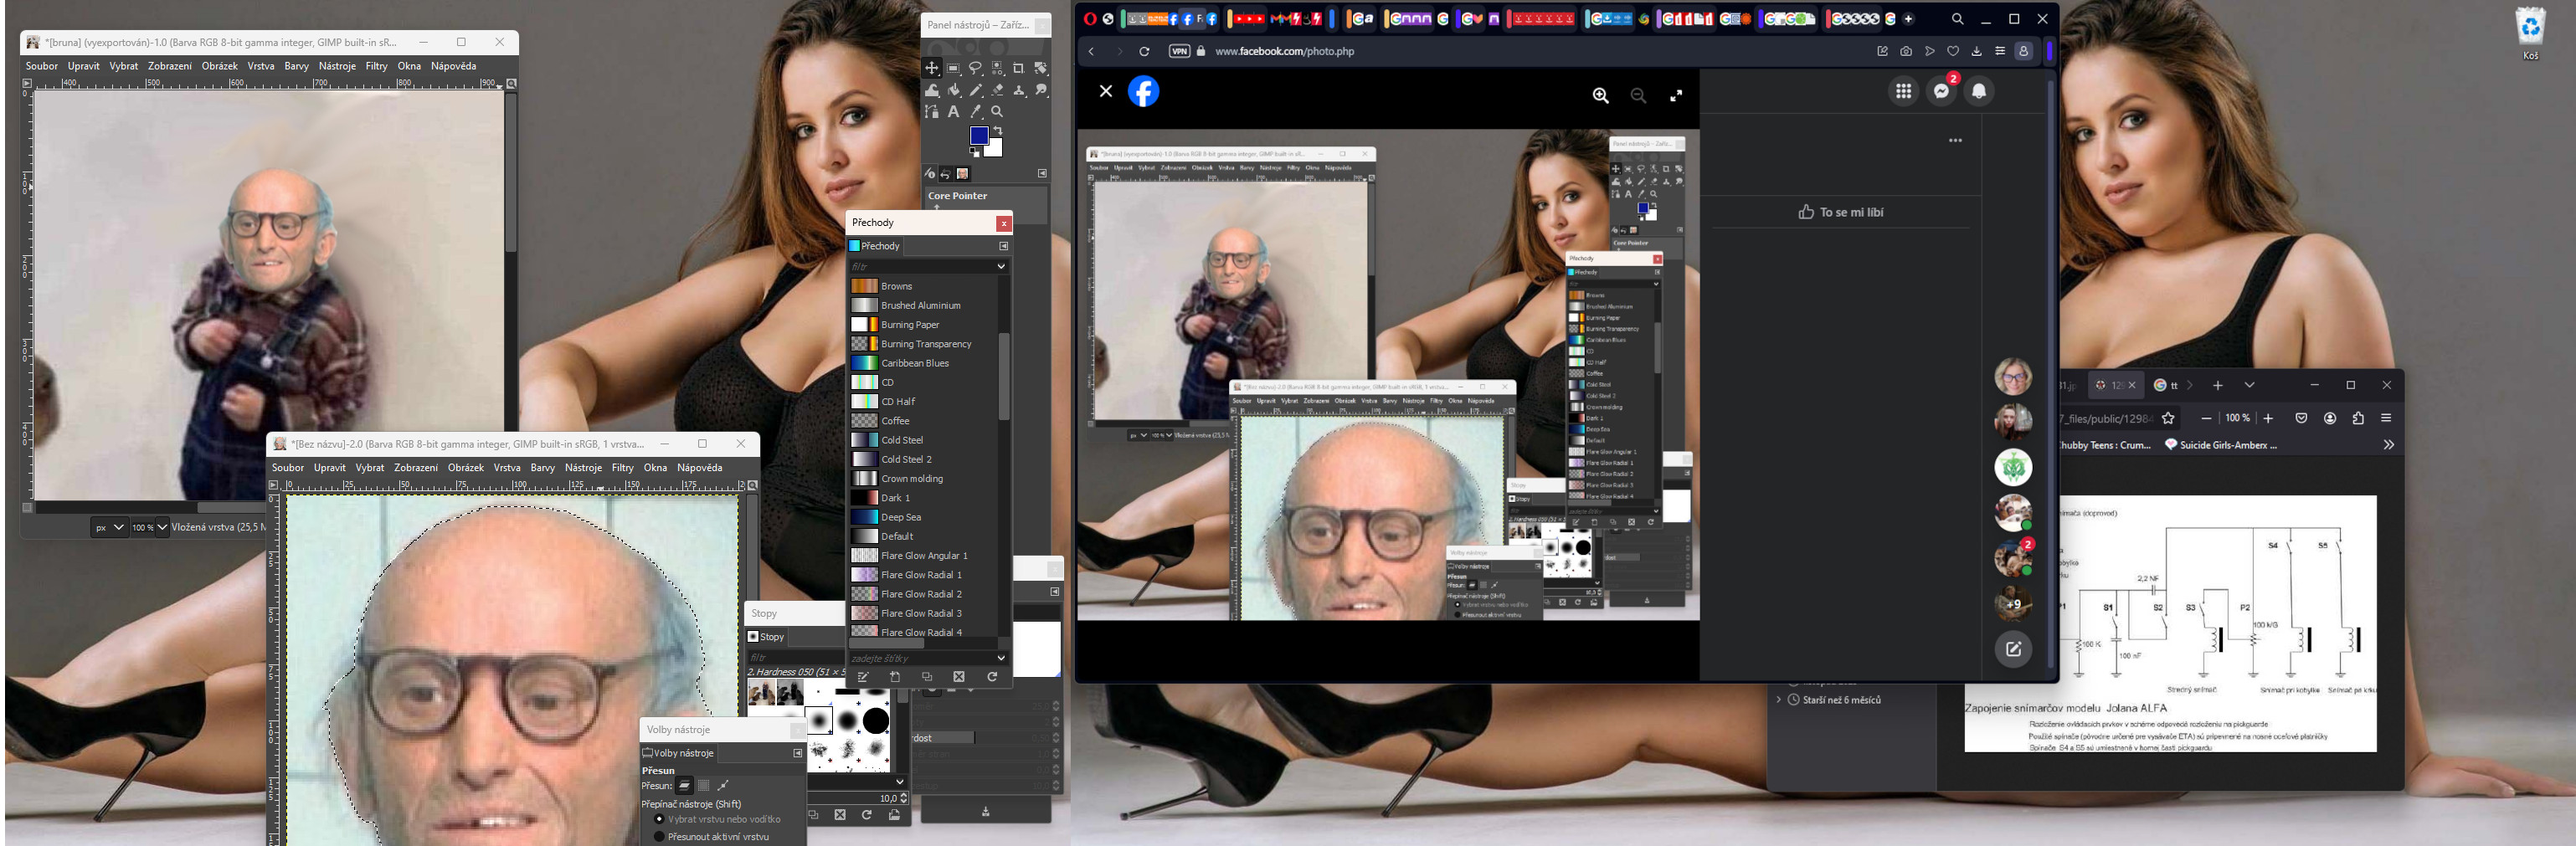
Task: Switch to the Stopy brushes tab
Action: tap(766, 637)
